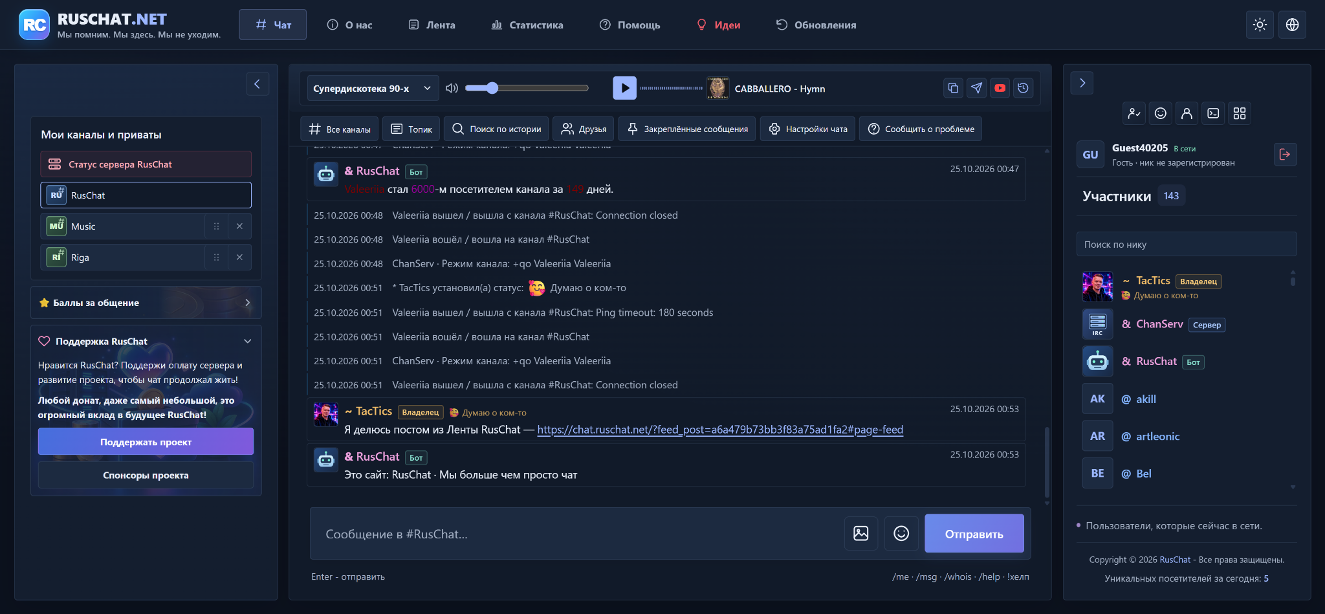1325x614 pixels.
Task: Open the Суперлискотека 90-х station dropdown
Action: pos(373,88)
